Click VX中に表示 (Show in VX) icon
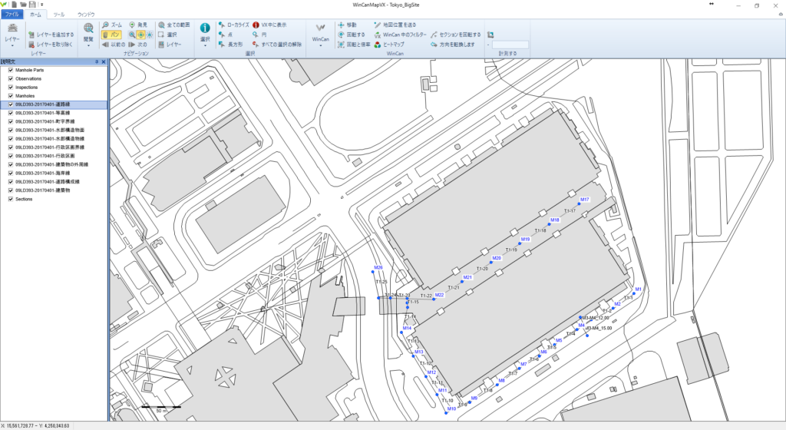Screen dimensions: 786x430 [x=270, y=25]
